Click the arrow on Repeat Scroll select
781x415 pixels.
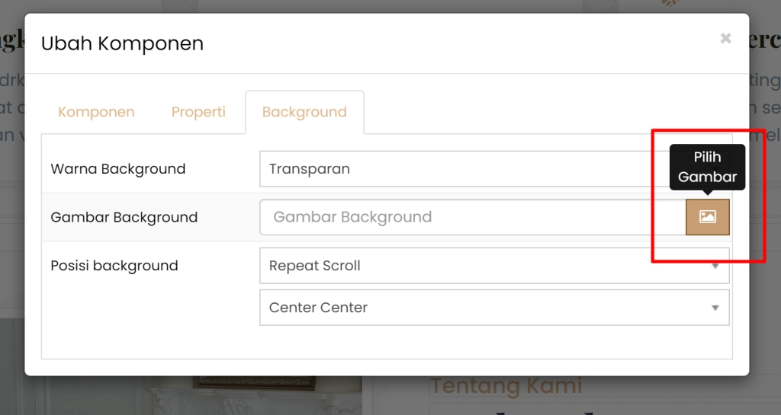click(x=715, y=266)
